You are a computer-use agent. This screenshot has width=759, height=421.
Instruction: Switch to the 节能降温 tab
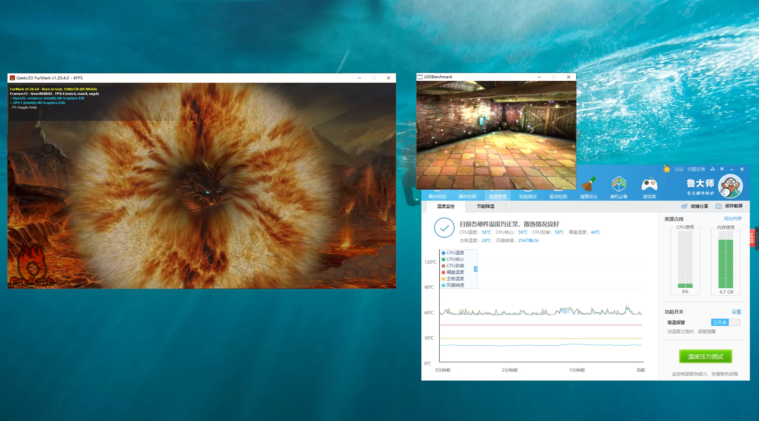tap(485, 206)
